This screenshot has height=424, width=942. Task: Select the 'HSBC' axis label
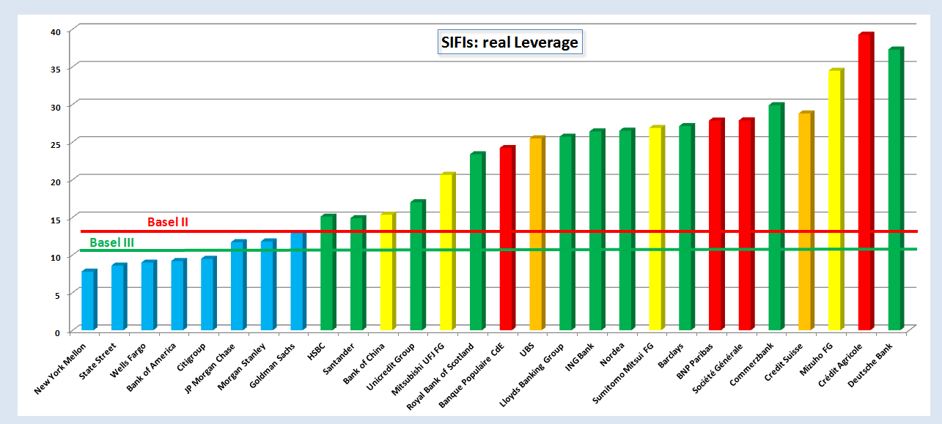pyautogui.click(x=315, y=352)
